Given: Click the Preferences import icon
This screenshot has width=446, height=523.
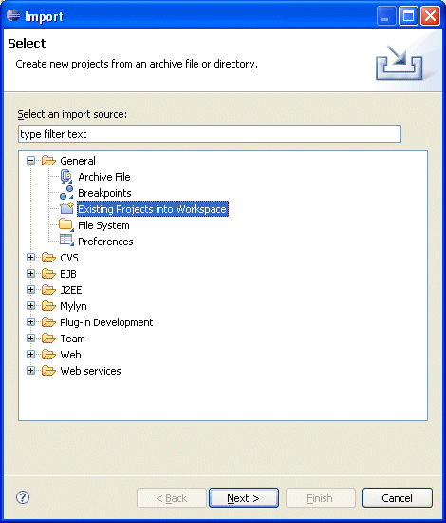Looking at the screenshot, I should tap(66, 241).
